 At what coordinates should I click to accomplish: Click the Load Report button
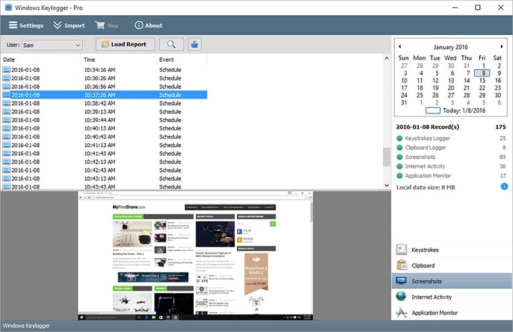coord(125,44)
